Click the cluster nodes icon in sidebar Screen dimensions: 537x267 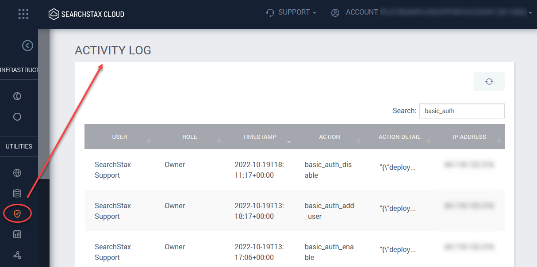click(x=17, y=256)
